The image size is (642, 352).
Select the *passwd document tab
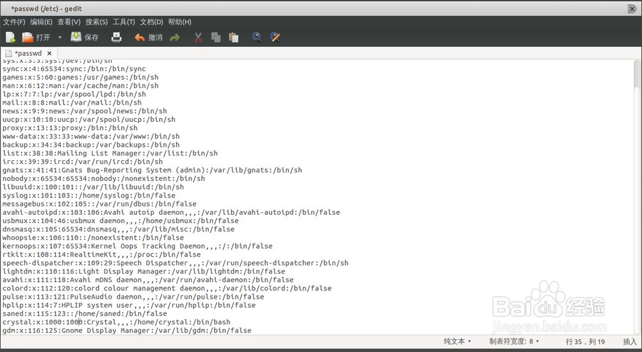pyautogui.click(x=28, y=53)
